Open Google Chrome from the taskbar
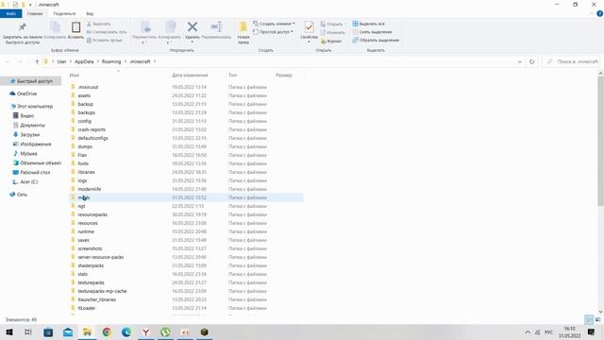The height and width of the screenshot is (340, 604). 107,331
